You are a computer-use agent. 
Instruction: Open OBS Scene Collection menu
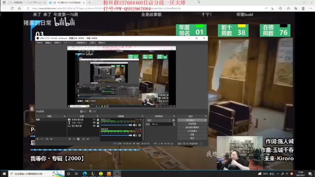point(82,43)
